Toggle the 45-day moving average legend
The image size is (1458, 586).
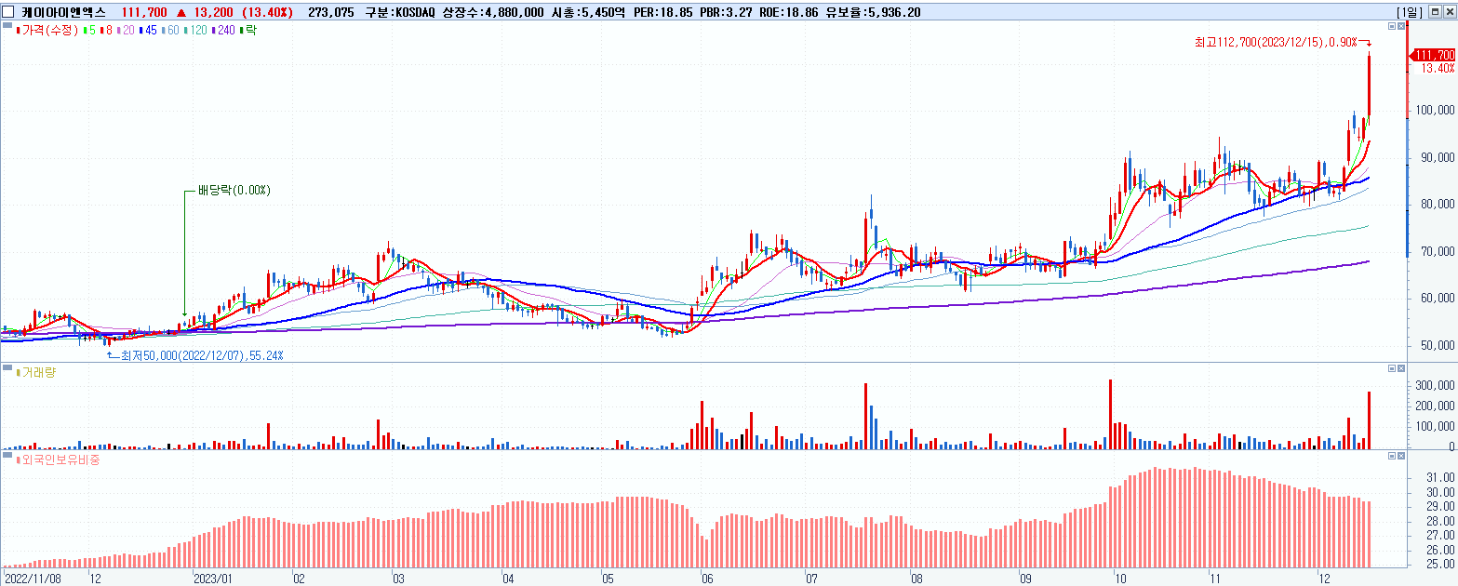tap(149, 31)
